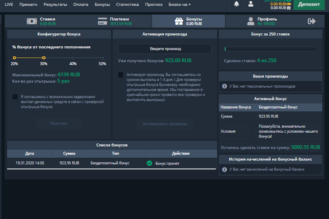Open the Бизон на + menu
Image resolution: width=329 pixels, height=219 pixels.
coord(178,4)
